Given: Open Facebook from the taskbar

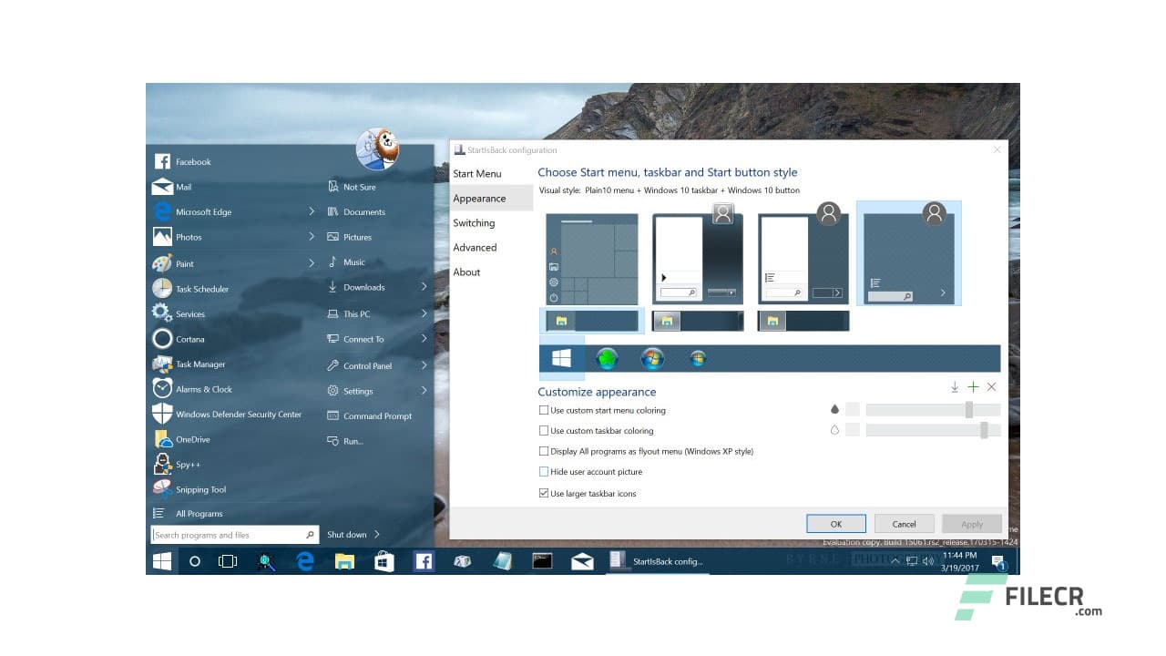Looking at the screenshot, I should 424,561.
